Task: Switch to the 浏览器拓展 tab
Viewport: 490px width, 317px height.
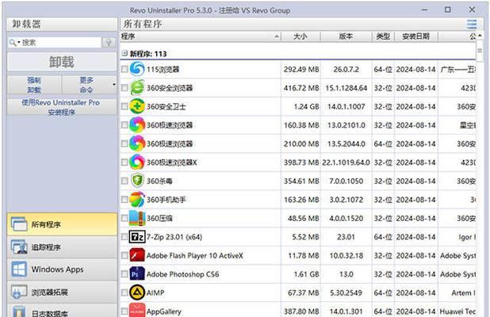Action: click(62, 292)
